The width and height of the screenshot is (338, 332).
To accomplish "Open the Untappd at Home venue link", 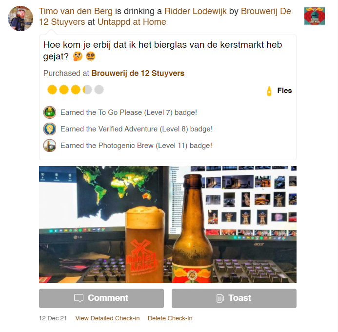I will coord(132,22).
